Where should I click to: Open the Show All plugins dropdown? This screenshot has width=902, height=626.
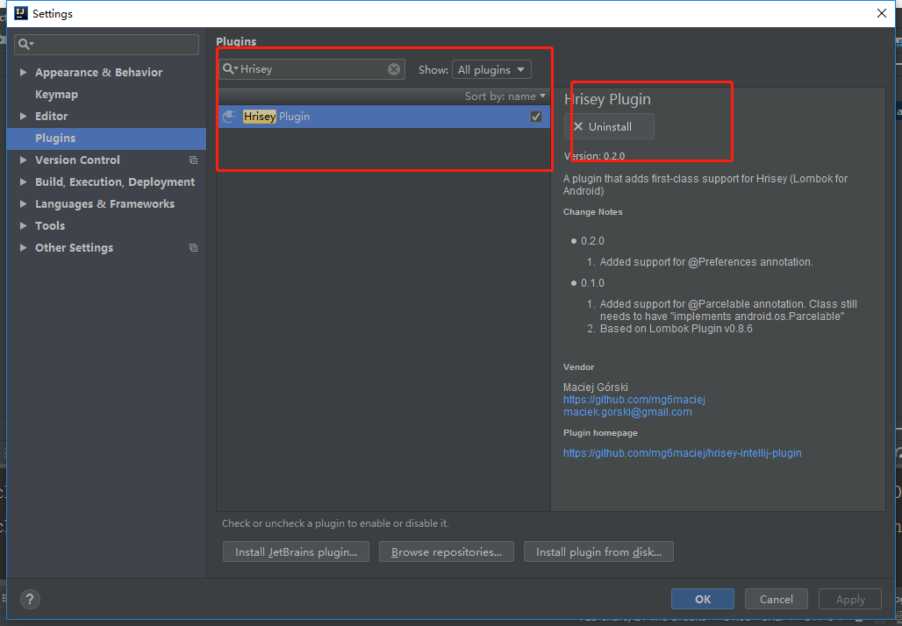click(491, 69)
